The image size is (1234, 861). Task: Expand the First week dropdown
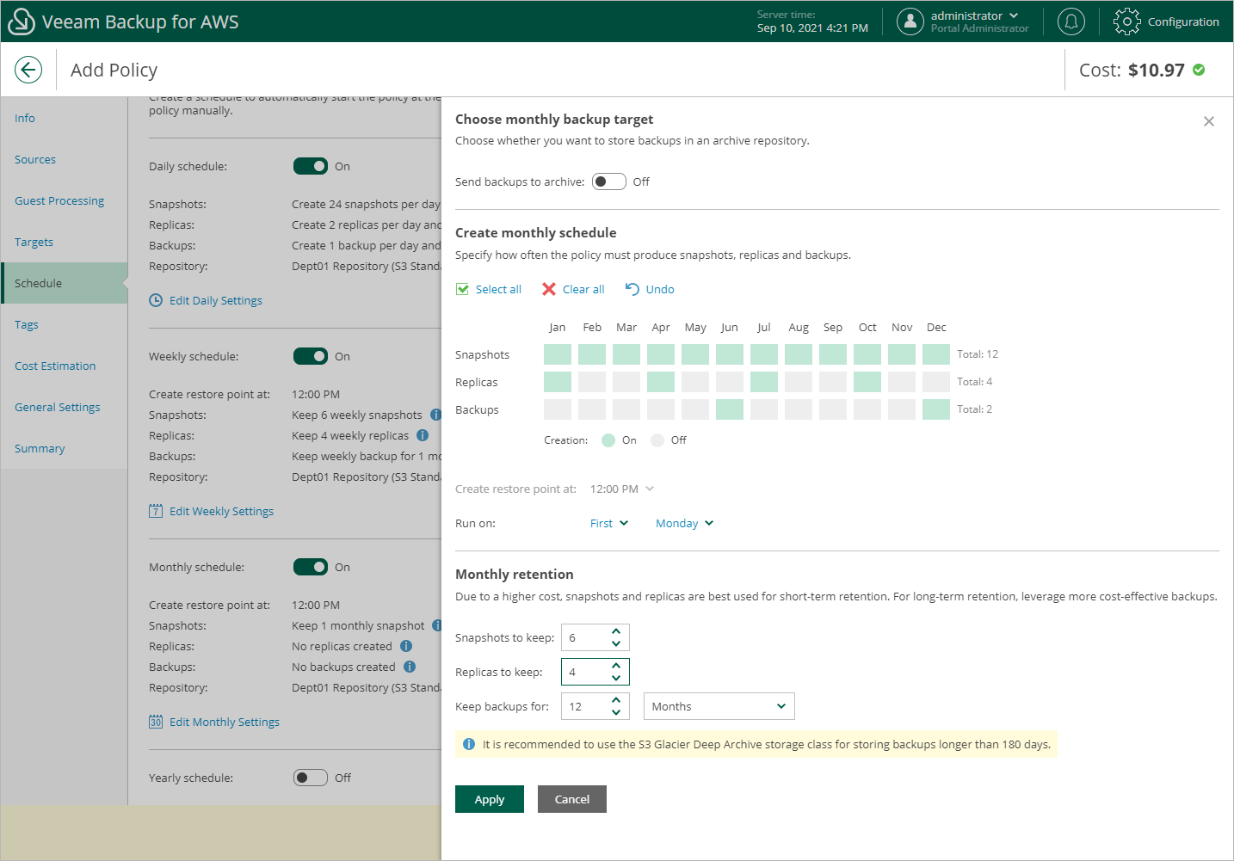[609, 523]
